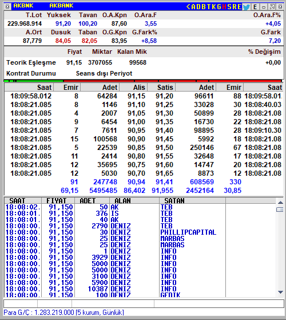Click the 'Seans dışı Periyot' status text
Screen dimensions: 286x320
[104, 73]
